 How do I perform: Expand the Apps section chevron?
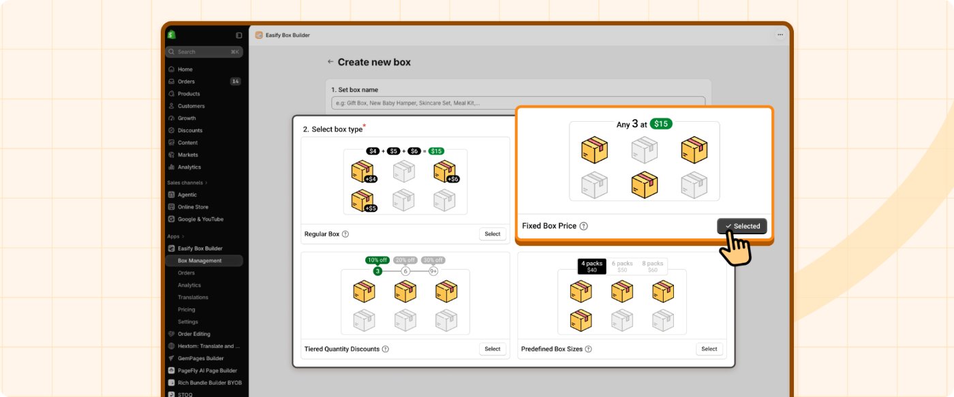pos(183,236)
